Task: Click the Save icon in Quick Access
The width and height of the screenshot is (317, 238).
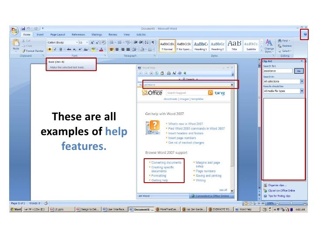Action: click(24, 28)
